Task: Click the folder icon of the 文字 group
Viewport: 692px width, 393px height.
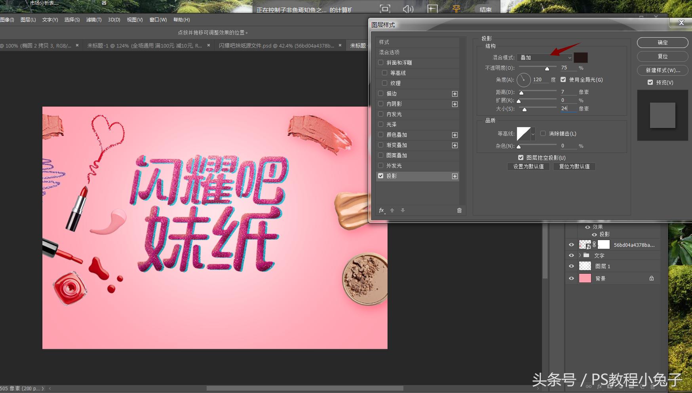Action: [587, 255]
